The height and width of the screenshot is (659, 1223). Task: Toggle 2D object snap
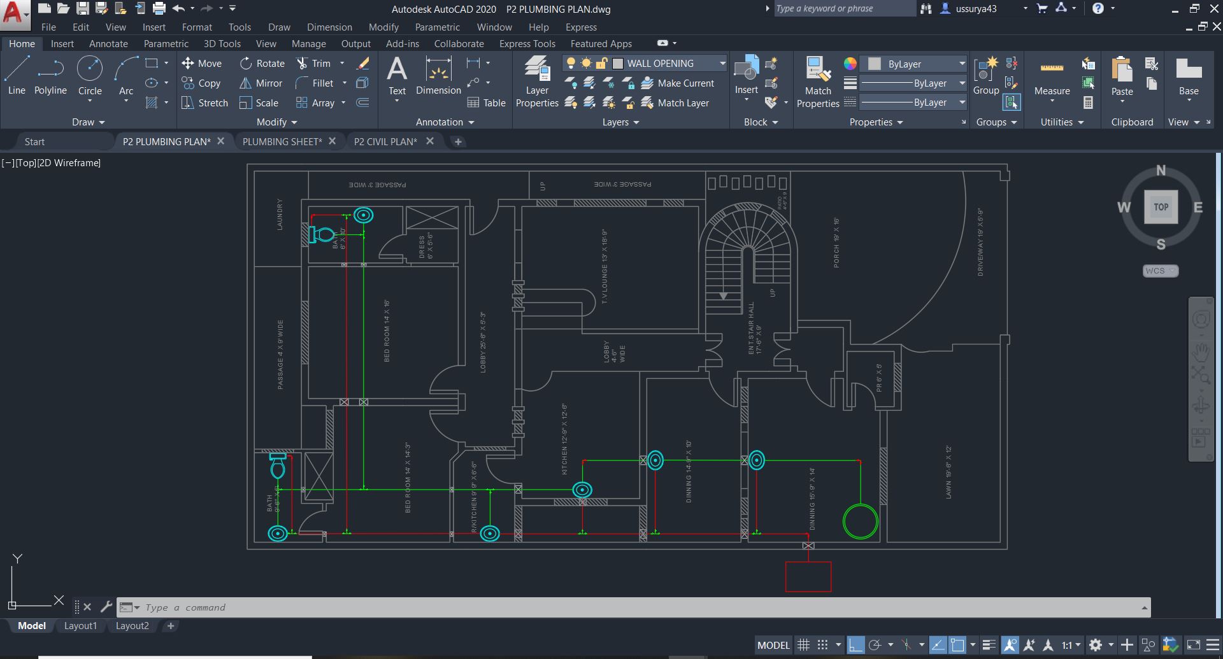point(957,645)
